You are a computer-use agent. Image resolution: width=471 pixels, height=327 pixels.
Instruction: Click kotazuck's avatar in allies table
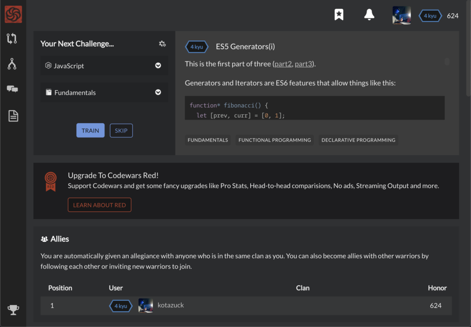(x=146, y=306)
